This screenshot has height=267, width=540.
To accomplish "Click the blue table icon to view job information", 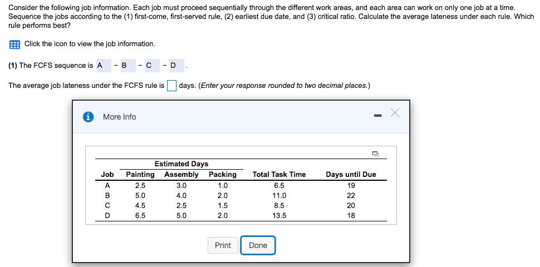I will (x=14, y=44).
